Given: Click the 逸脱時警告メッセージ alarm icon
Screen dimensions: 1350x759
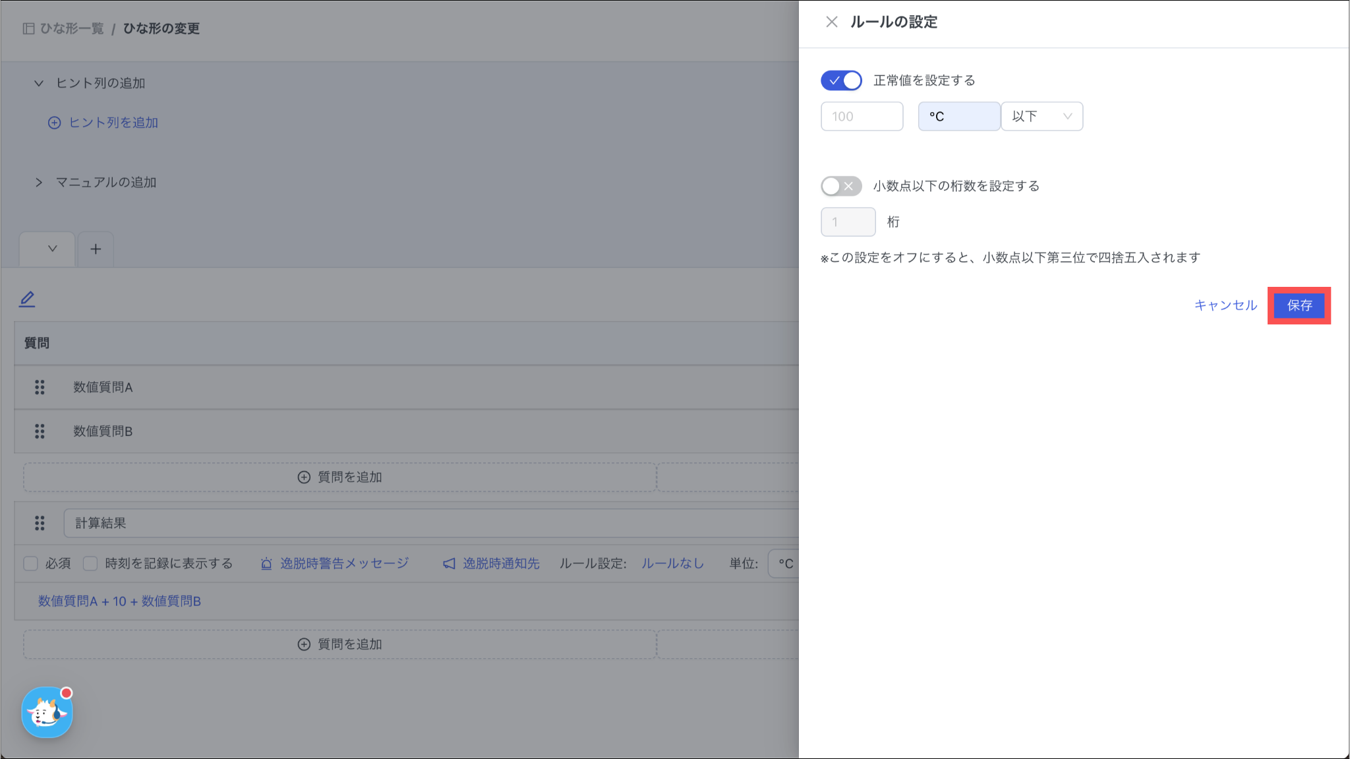Looking at the screenshot, I should click(266, 564).
